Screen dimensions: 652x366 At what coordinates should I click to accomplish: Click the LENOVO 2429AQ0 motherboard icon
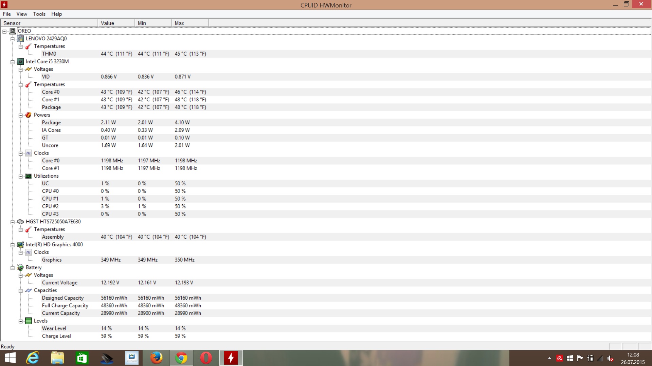tap(20, 39)
